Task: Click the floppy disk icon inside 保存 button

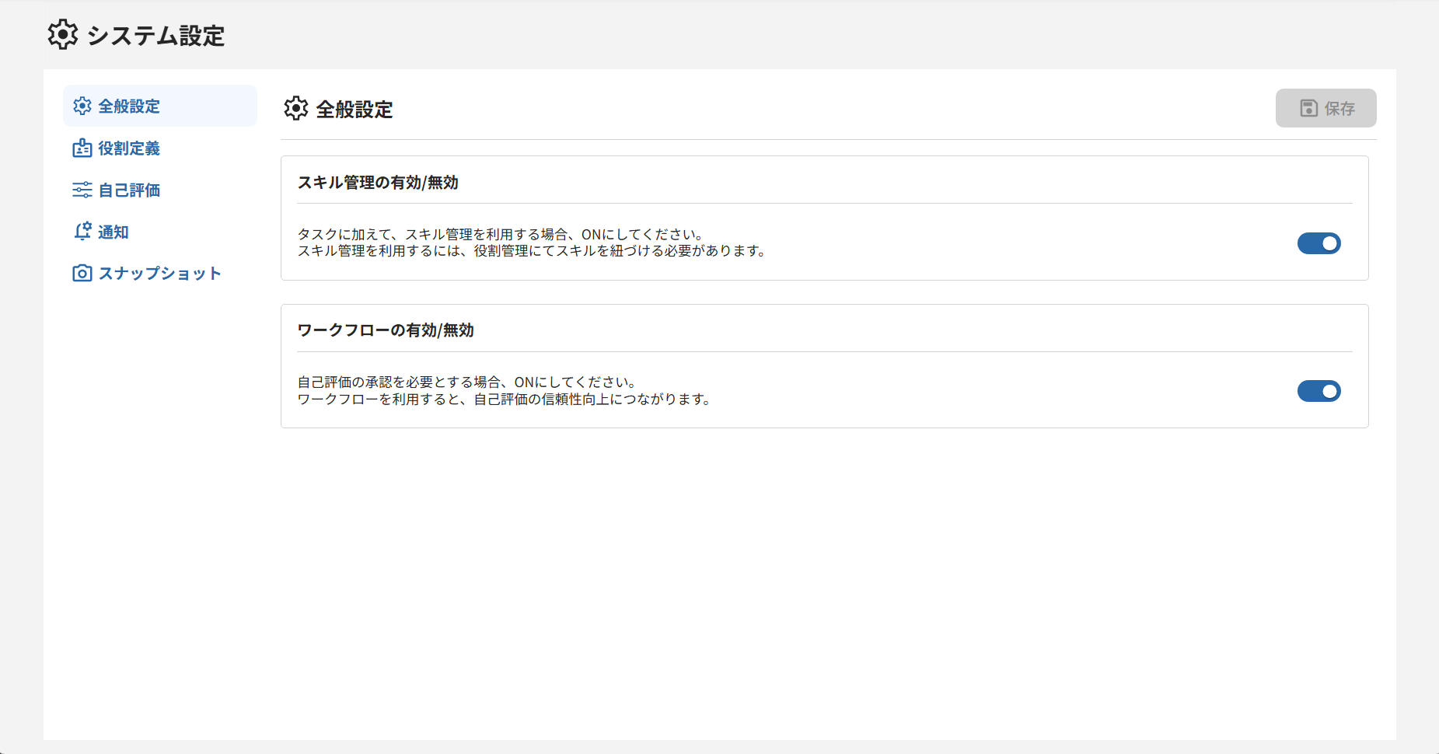Action: tap(1308, 108)
